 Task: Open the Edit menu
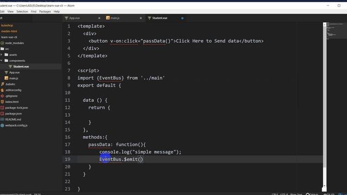(x=2, y=11)
